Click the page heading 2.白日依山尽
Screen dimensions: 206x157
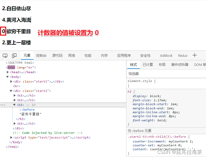tap(17, 9)
